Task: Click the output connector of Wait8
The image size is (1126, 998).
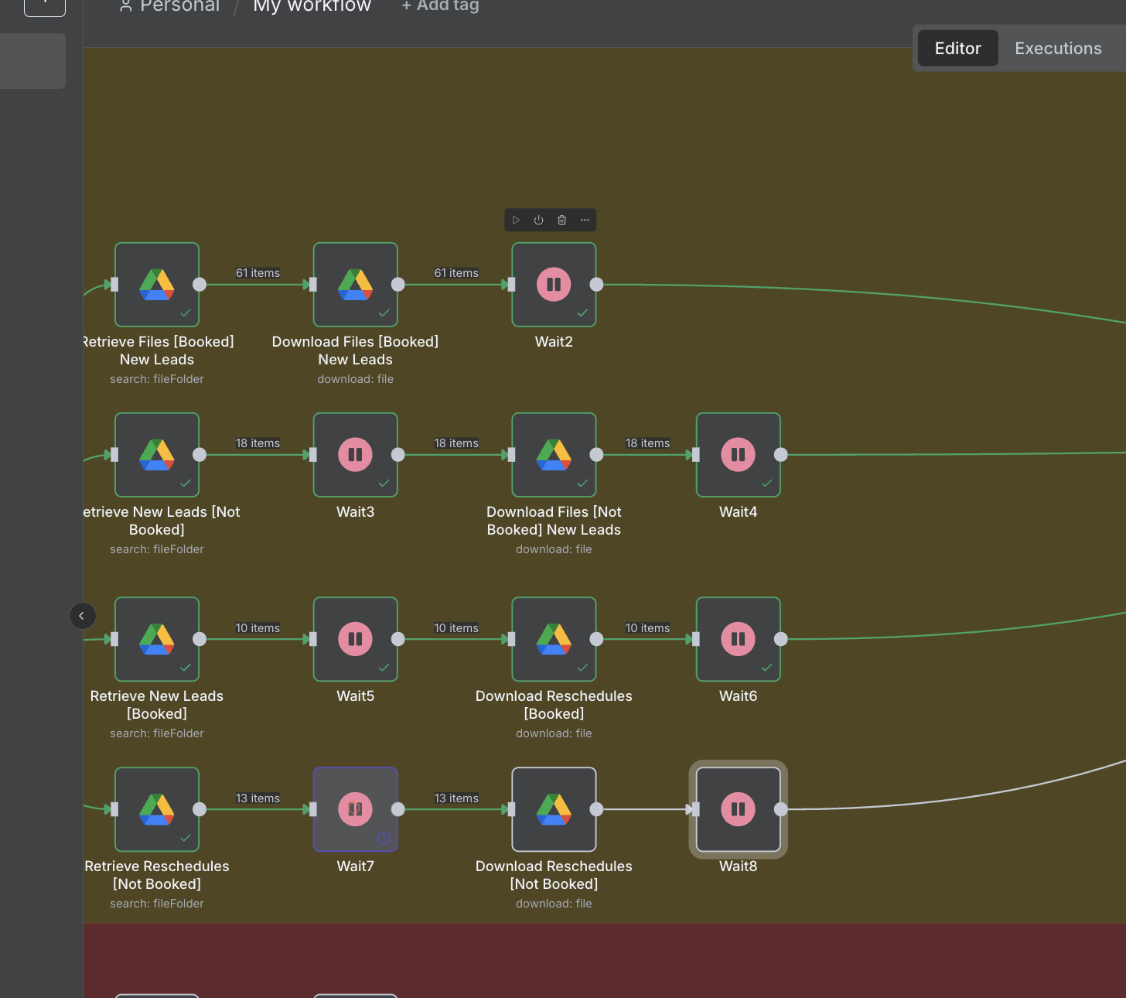Action: click(x=781, y=809)
